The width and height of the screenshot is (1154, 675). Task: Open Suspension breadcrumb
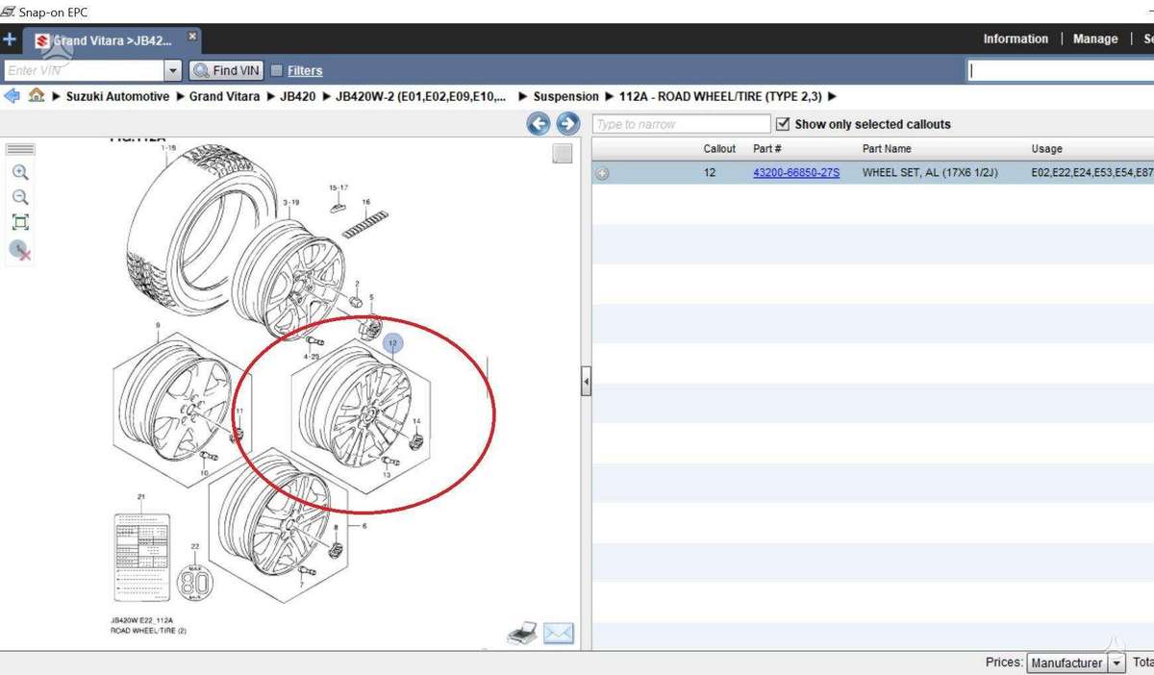pyautogui.click(x=565, y=96)
